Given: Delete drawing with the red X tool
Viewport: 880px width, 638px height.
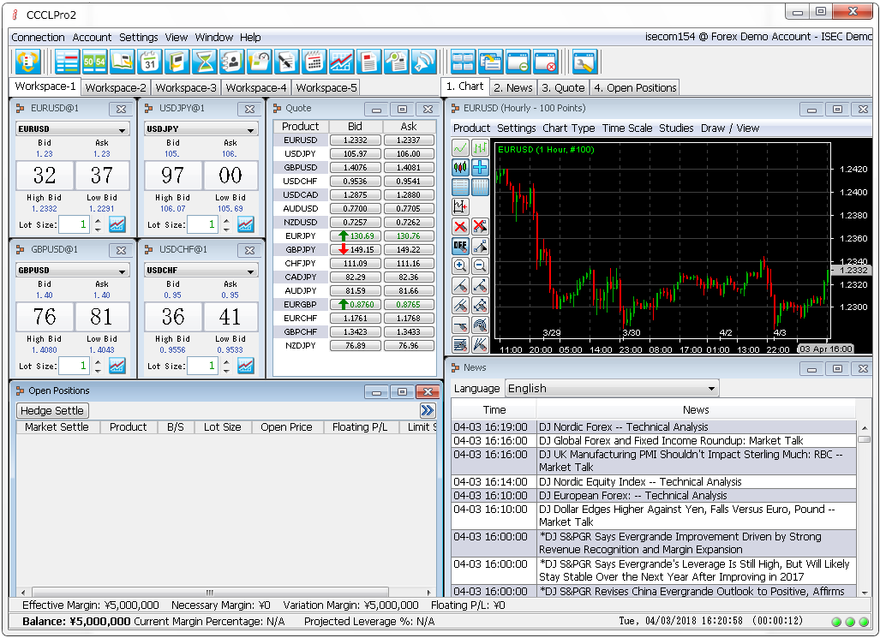Looking at the screenshot, I should click(x=460, y=226).
